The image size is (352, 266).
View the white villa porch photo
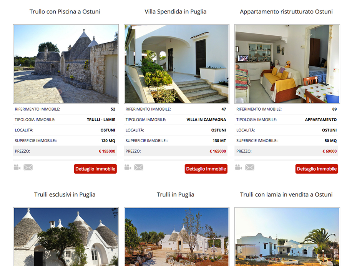pyautogui.click(x=176, y=64)
